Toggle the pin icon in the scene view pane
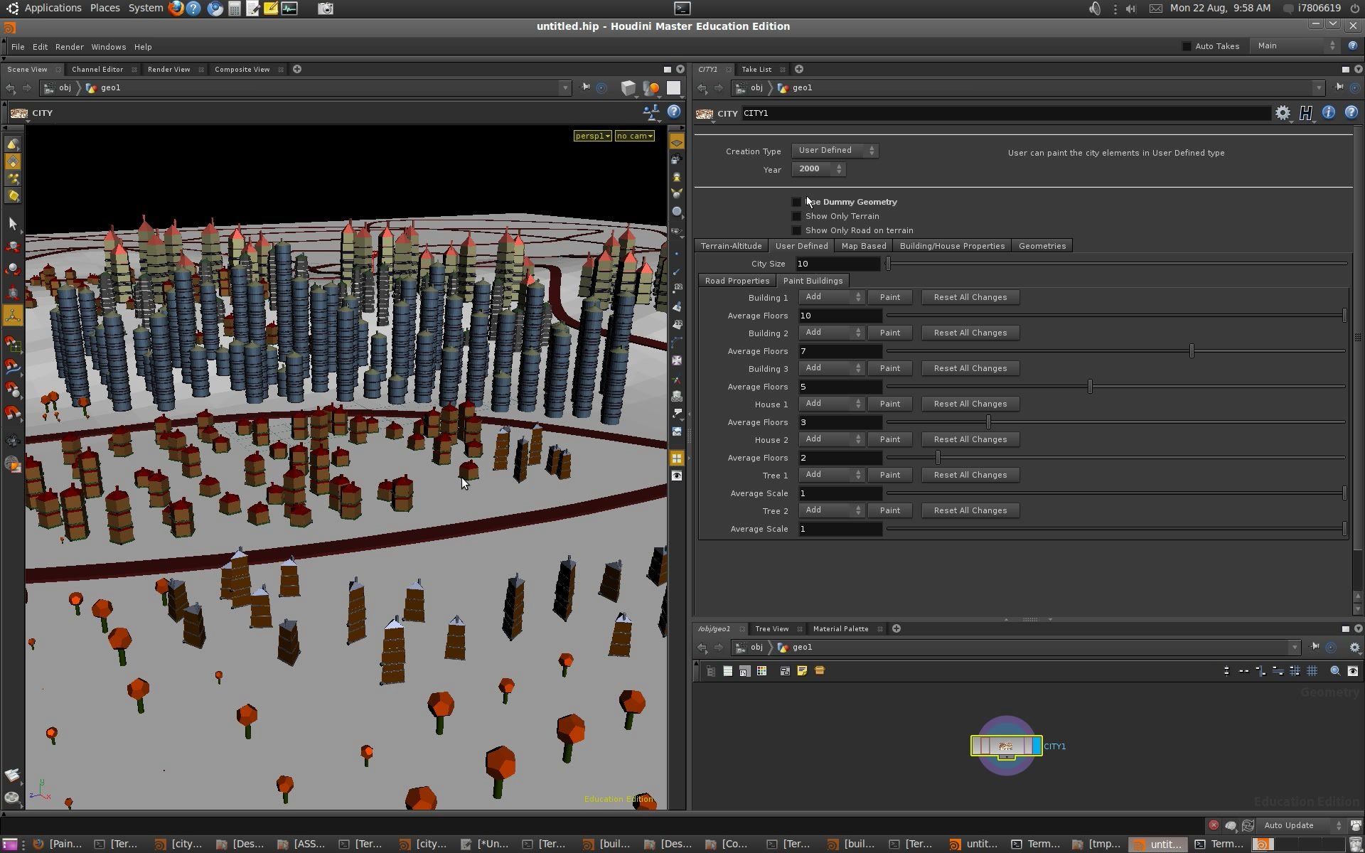The image size is (1365, 853). tap(585, 87)
